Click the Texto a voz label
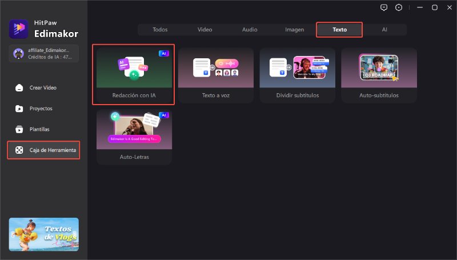Image resolution: width=457 pixels, height=260 pixels. pos(216,95)
